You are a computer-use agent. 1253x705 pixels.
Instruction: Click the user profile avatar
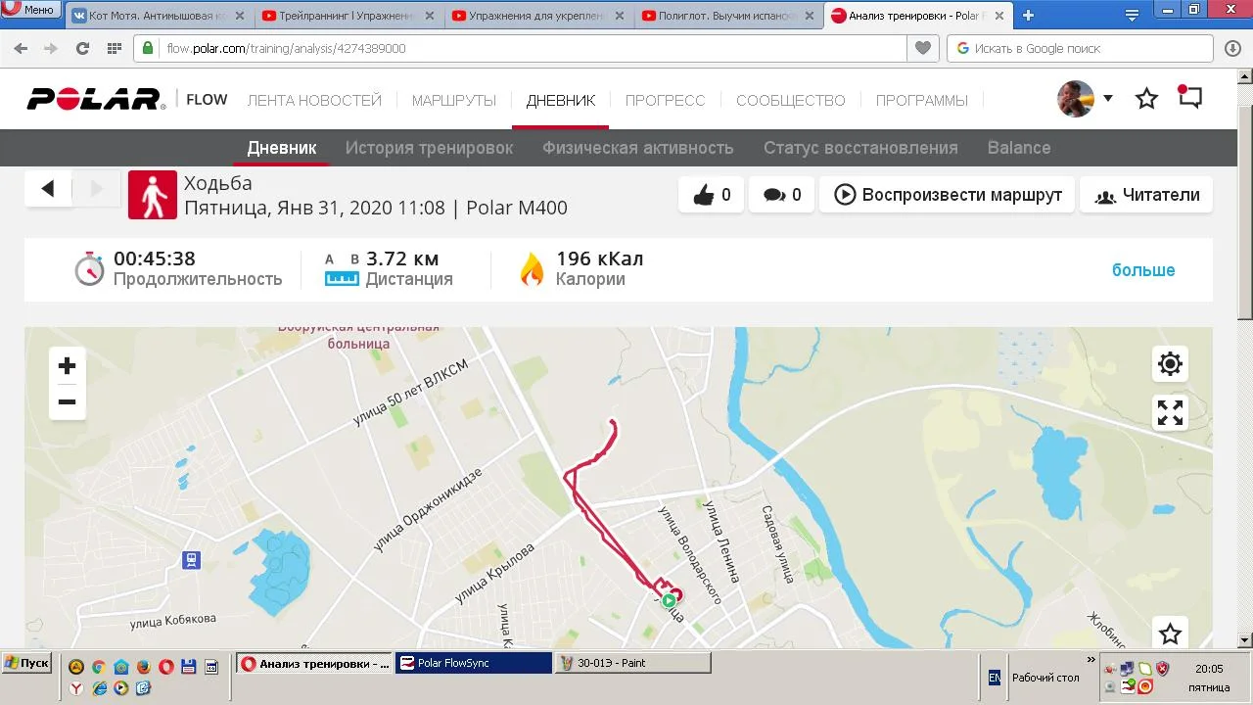pos(1076,99)
